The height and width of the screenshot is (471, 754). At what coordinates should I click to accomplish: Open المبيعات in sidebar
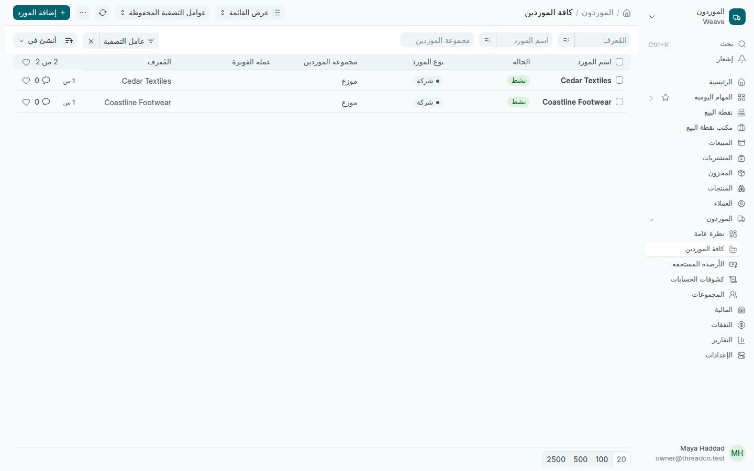point(695,143)
